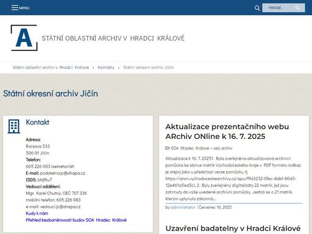Click the chevron separator after the first breadcrumb

[93, 68]
